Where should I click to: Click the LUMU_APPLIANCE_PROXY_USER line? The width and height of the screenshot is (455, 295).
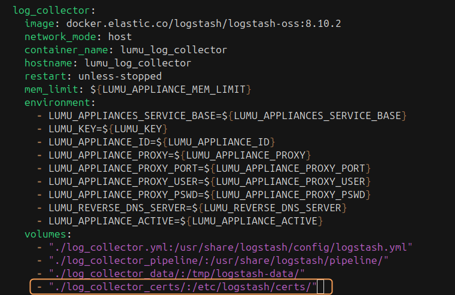click(x=209, y=181)
